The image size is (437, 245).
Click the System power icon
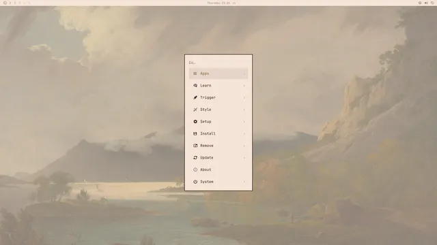pos(195,182)
